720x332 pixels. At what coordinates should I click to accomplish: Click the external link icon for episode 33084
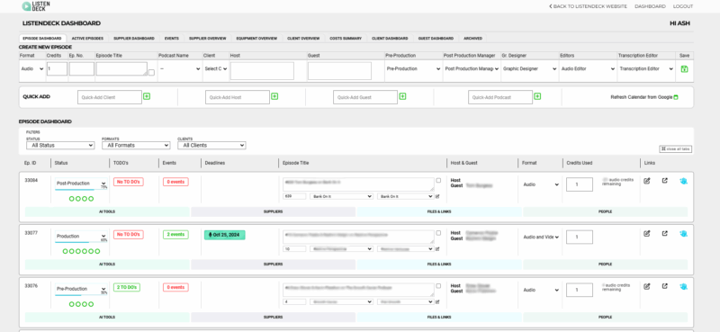tap(664, 181)
